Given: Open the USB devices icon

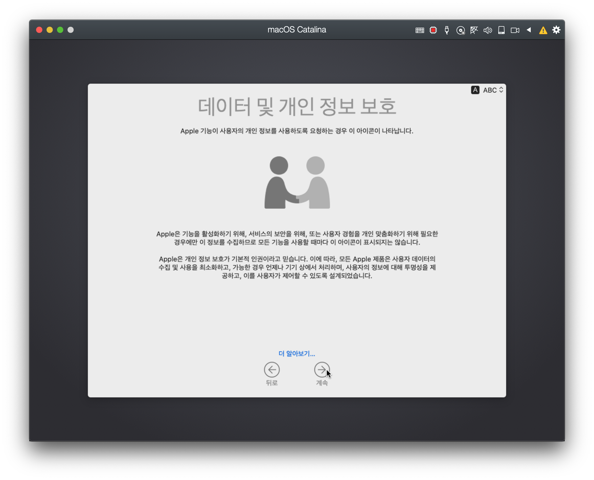Looking at the screenshot, I should tap(447, 30).
